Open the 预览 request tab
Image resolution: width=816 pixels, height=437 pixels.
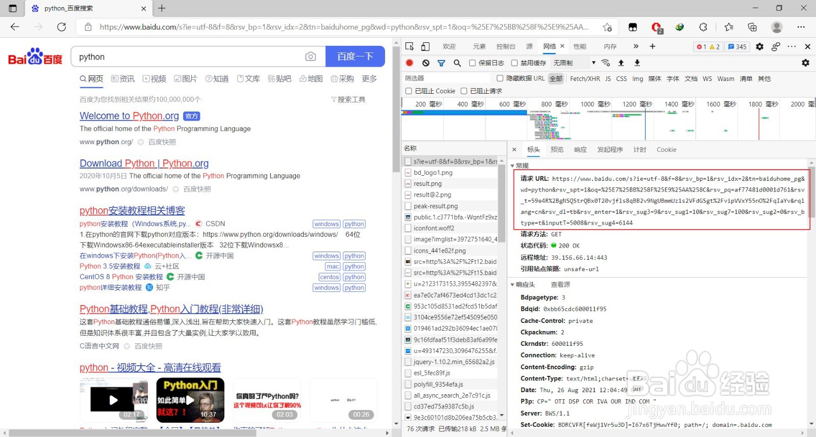pyautogui.click(x=557, y=149)
